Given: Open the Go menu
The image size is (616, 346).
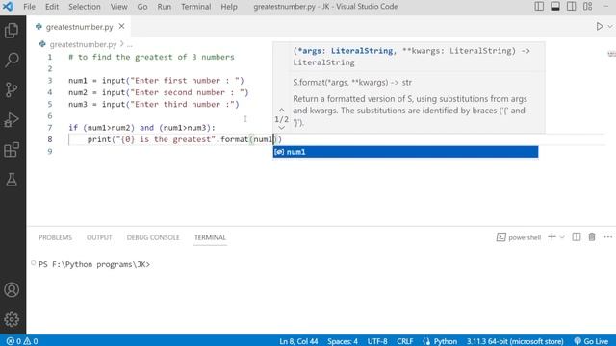Looking at the screenshot, I should [142, 7].
